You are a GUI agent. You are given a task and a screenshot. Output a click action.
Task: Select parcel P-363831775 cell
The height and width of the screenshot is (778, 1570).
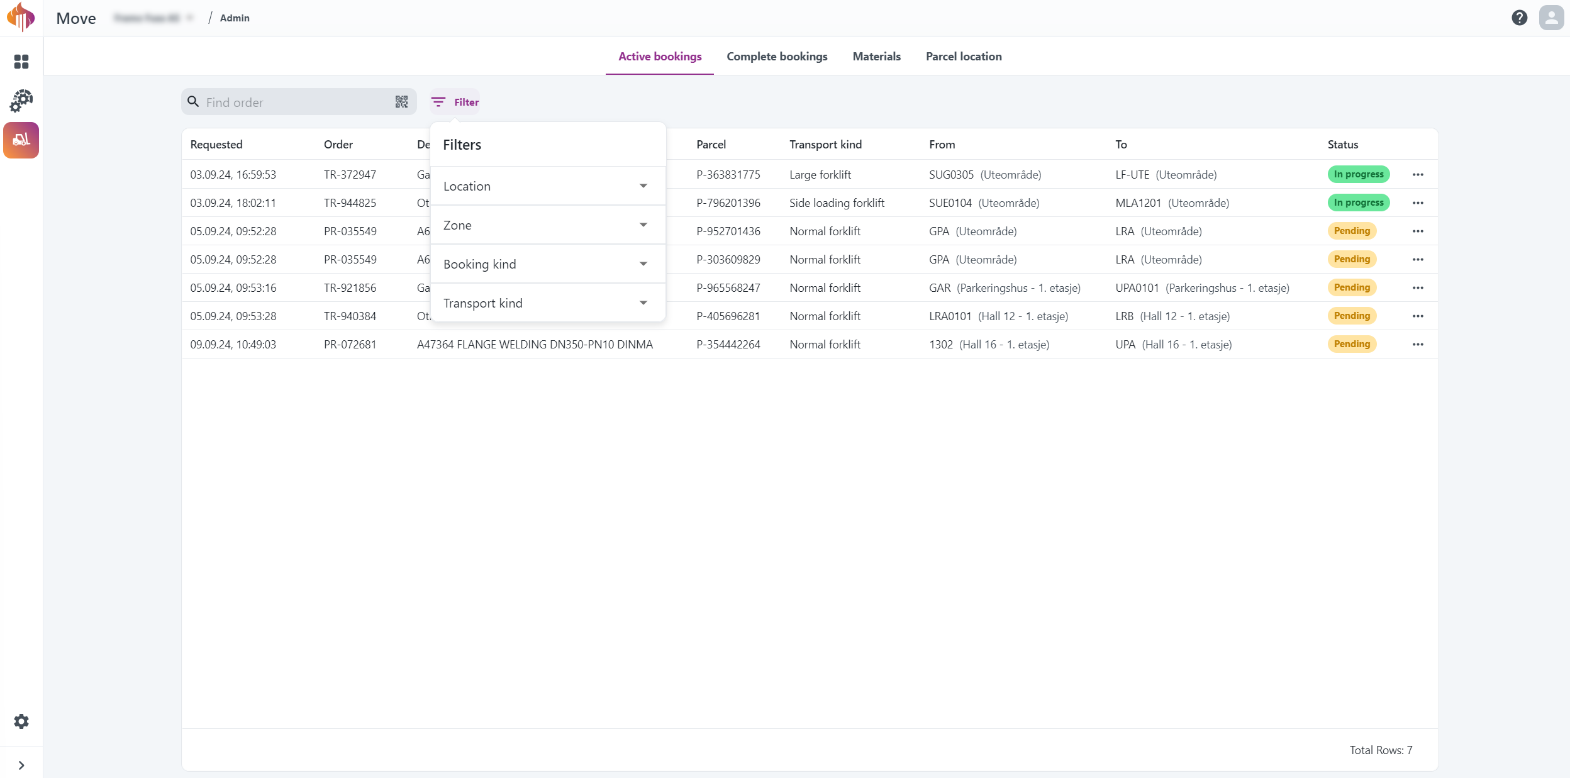click(x=728, y=175)
